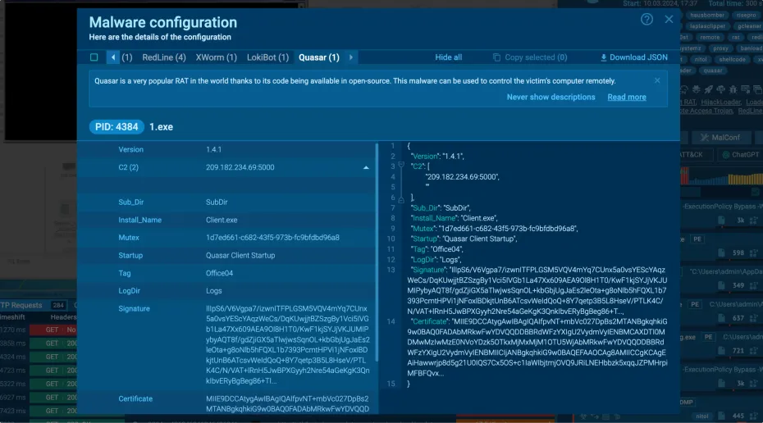Choose Never show descriptions
The image size is (763, 423).
[551, 98]
